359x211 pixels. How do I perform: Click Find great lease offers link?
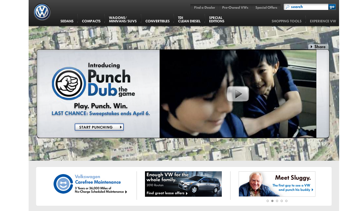pyautogui.click(x=167, y=193)
